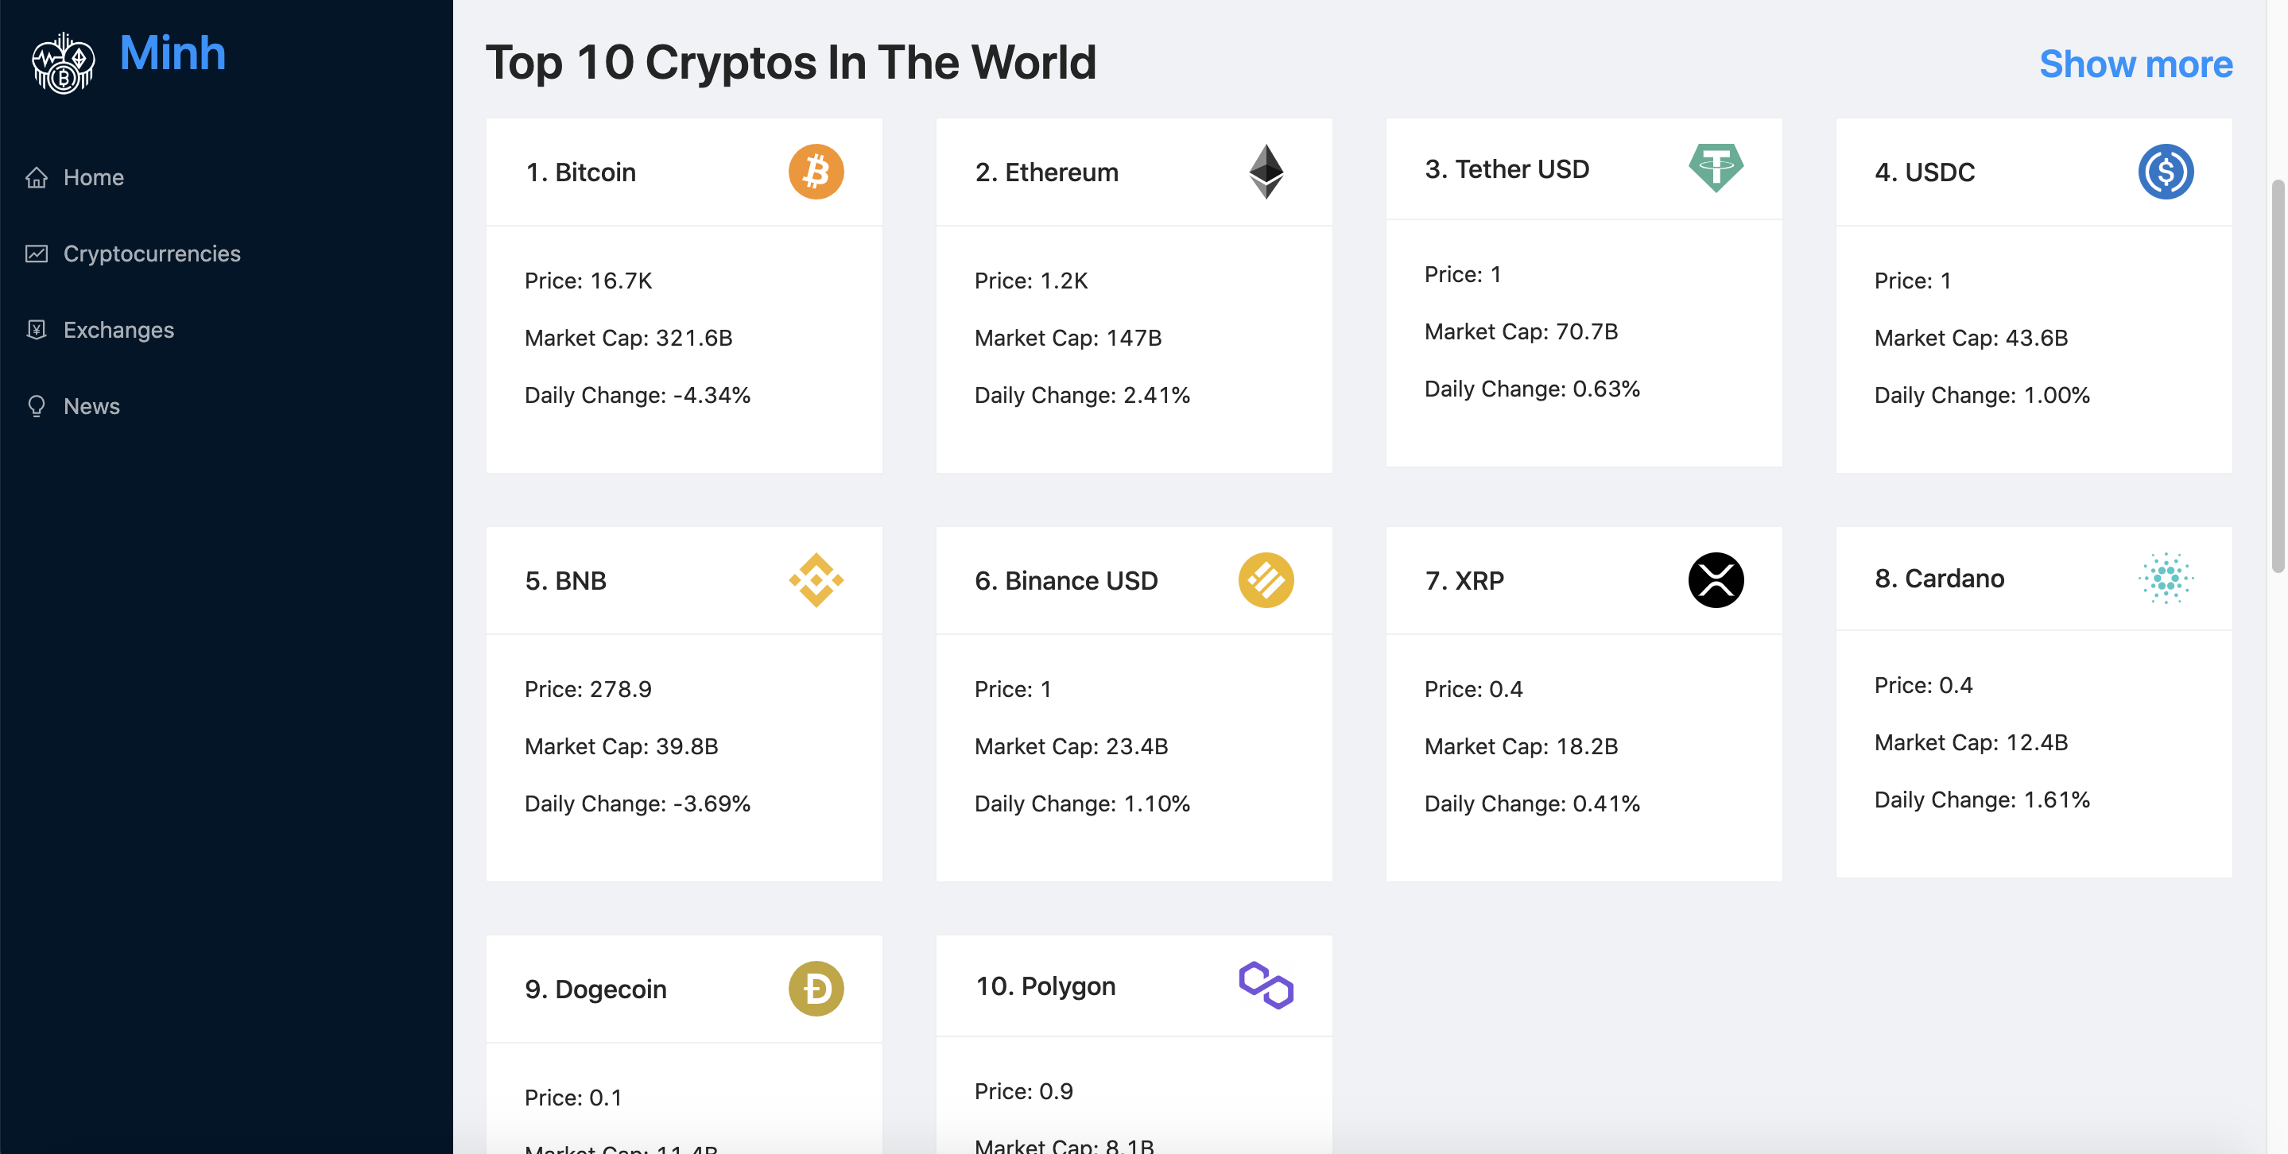2288x1154 pixels.
Task: Select the Home navigation item
Action: pos(93,176)
